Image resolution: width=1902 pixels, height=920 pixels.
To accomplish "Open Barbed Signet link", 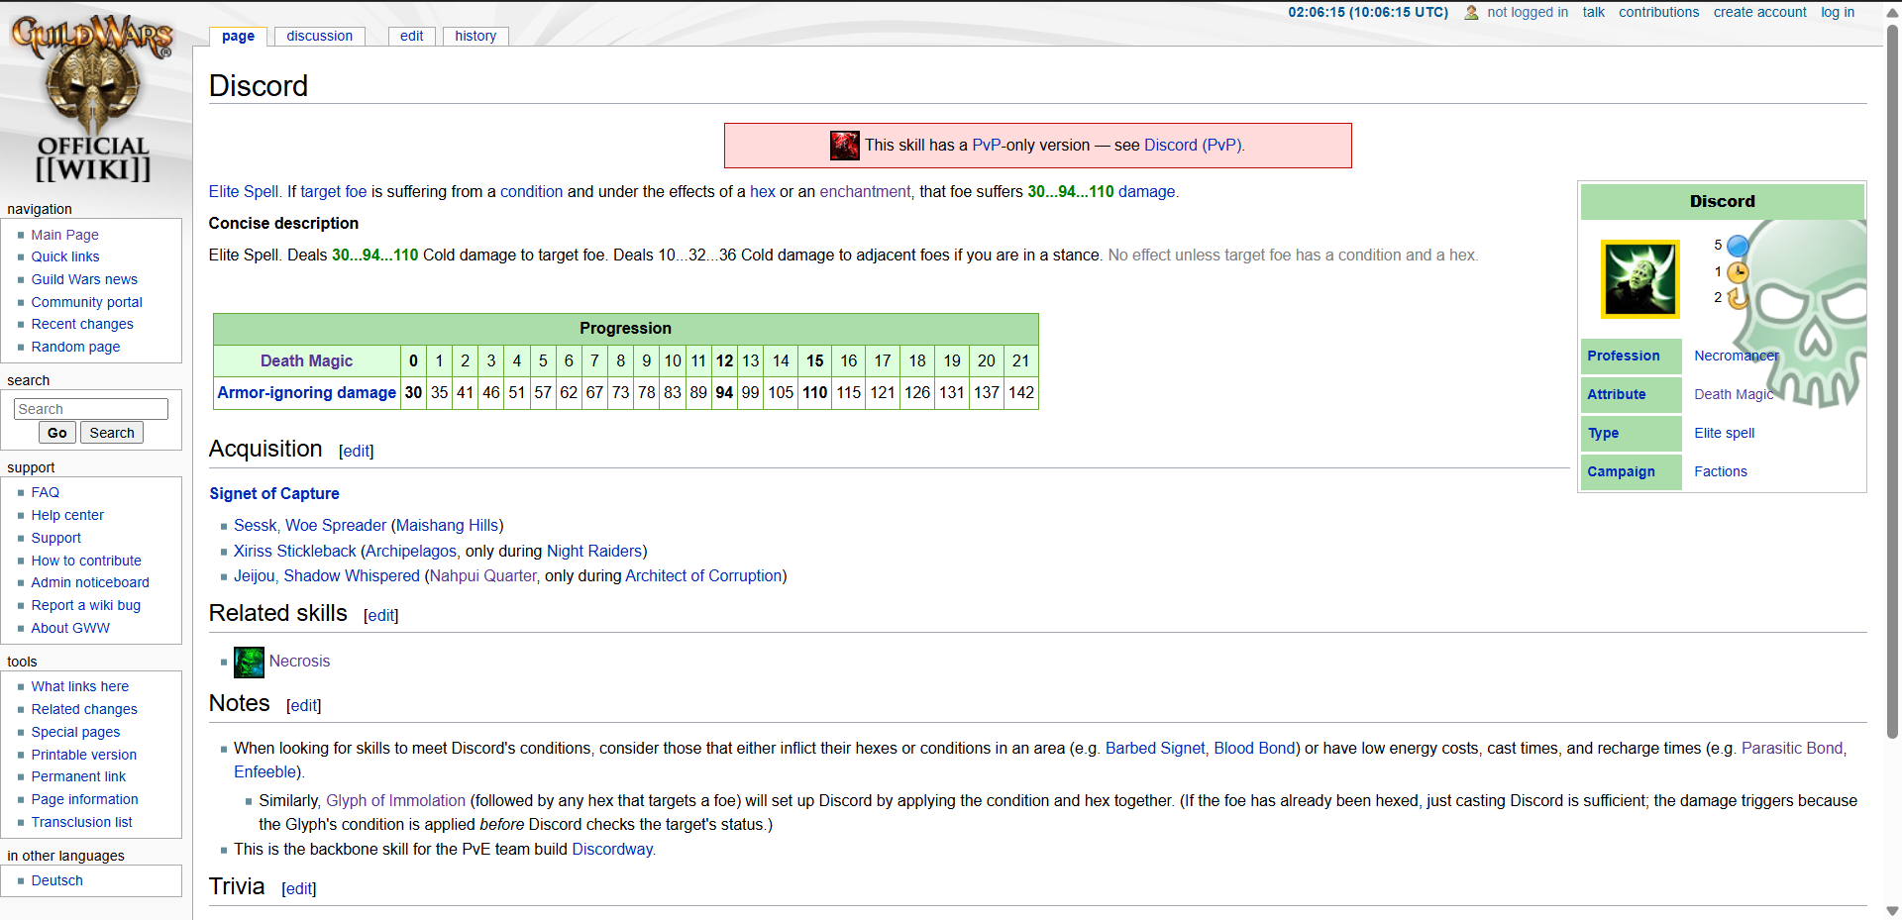I will coord(1155,748).
